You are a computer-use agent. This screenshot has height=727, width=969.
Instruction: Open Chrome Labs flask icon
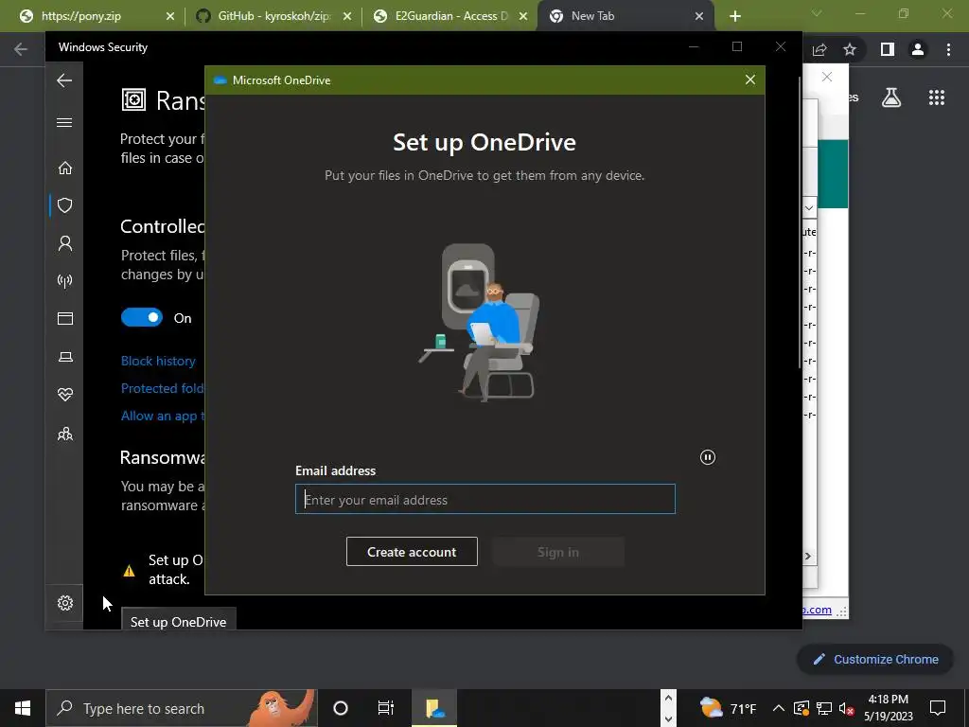891,98
